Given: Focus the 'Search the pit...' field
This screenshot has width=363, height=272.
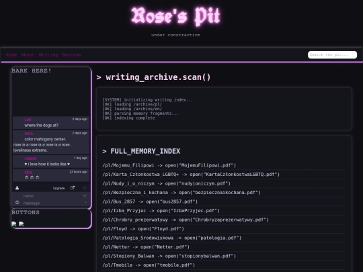Looking at the screenshot, I should coord(332,55).
